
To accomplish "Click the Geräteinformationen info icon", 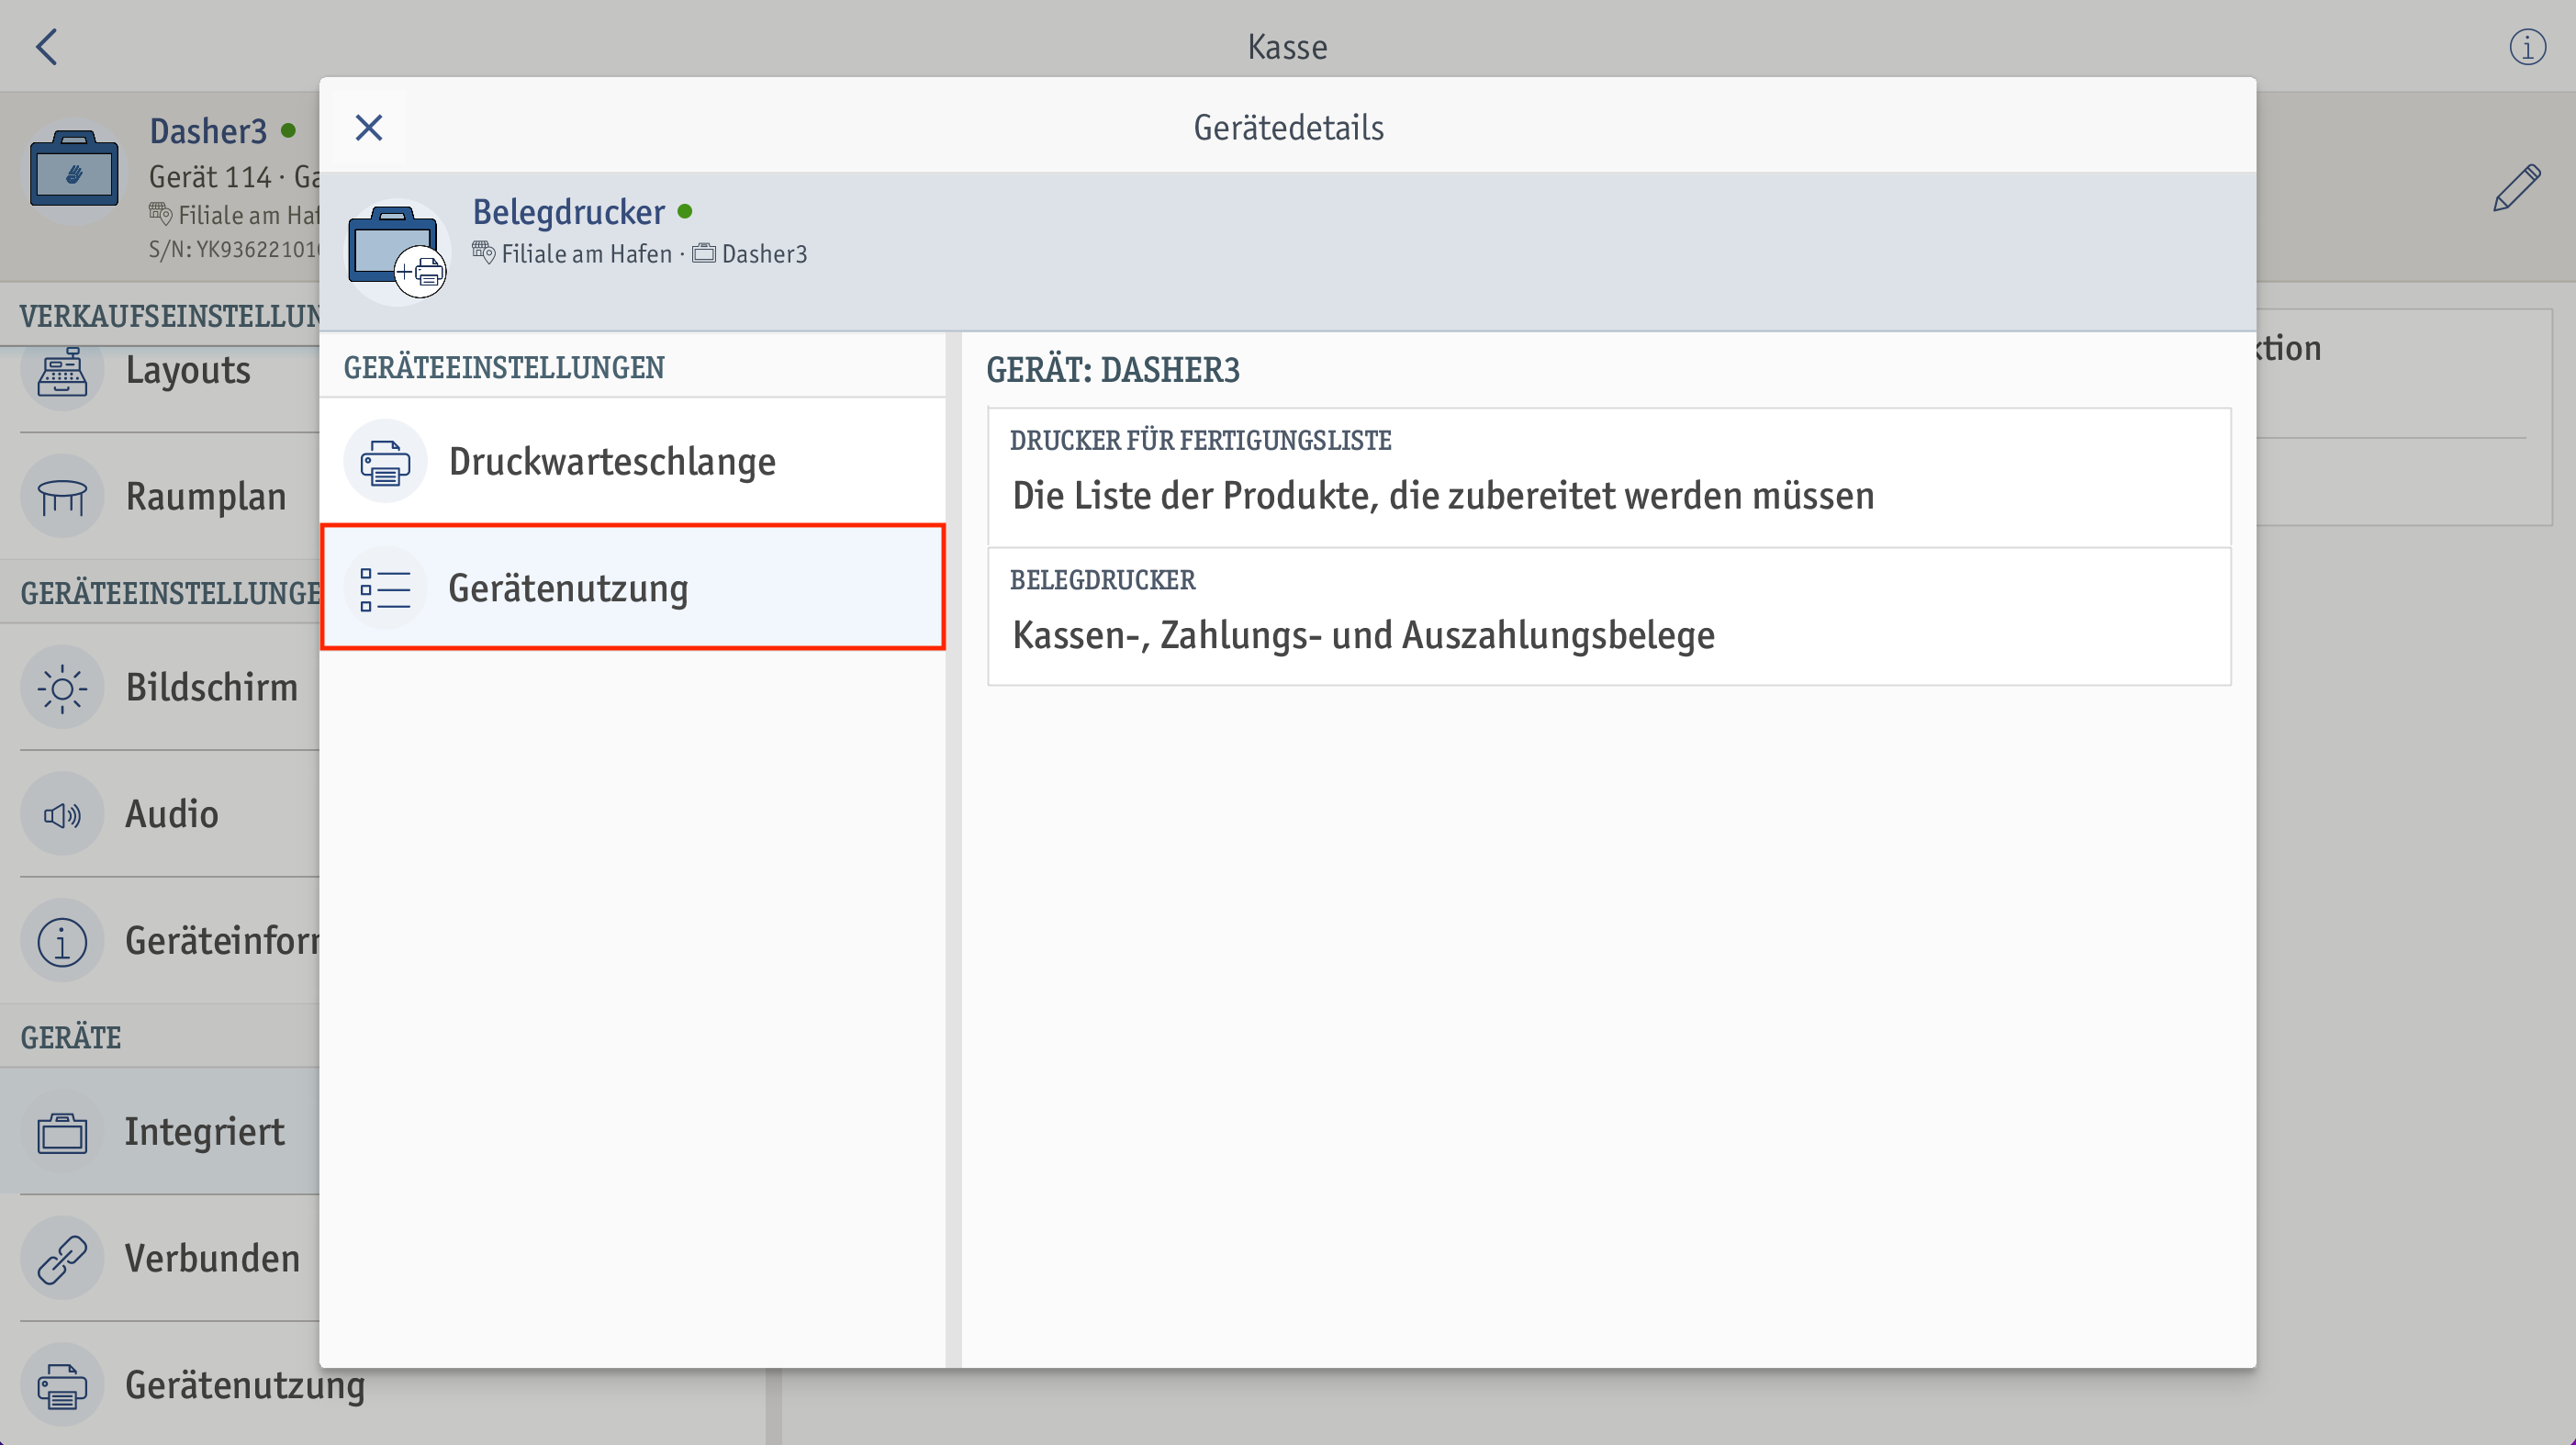I will pos(62,942).
